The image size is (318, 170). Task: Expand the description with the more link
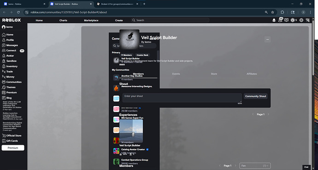click(x=122, y=64)
